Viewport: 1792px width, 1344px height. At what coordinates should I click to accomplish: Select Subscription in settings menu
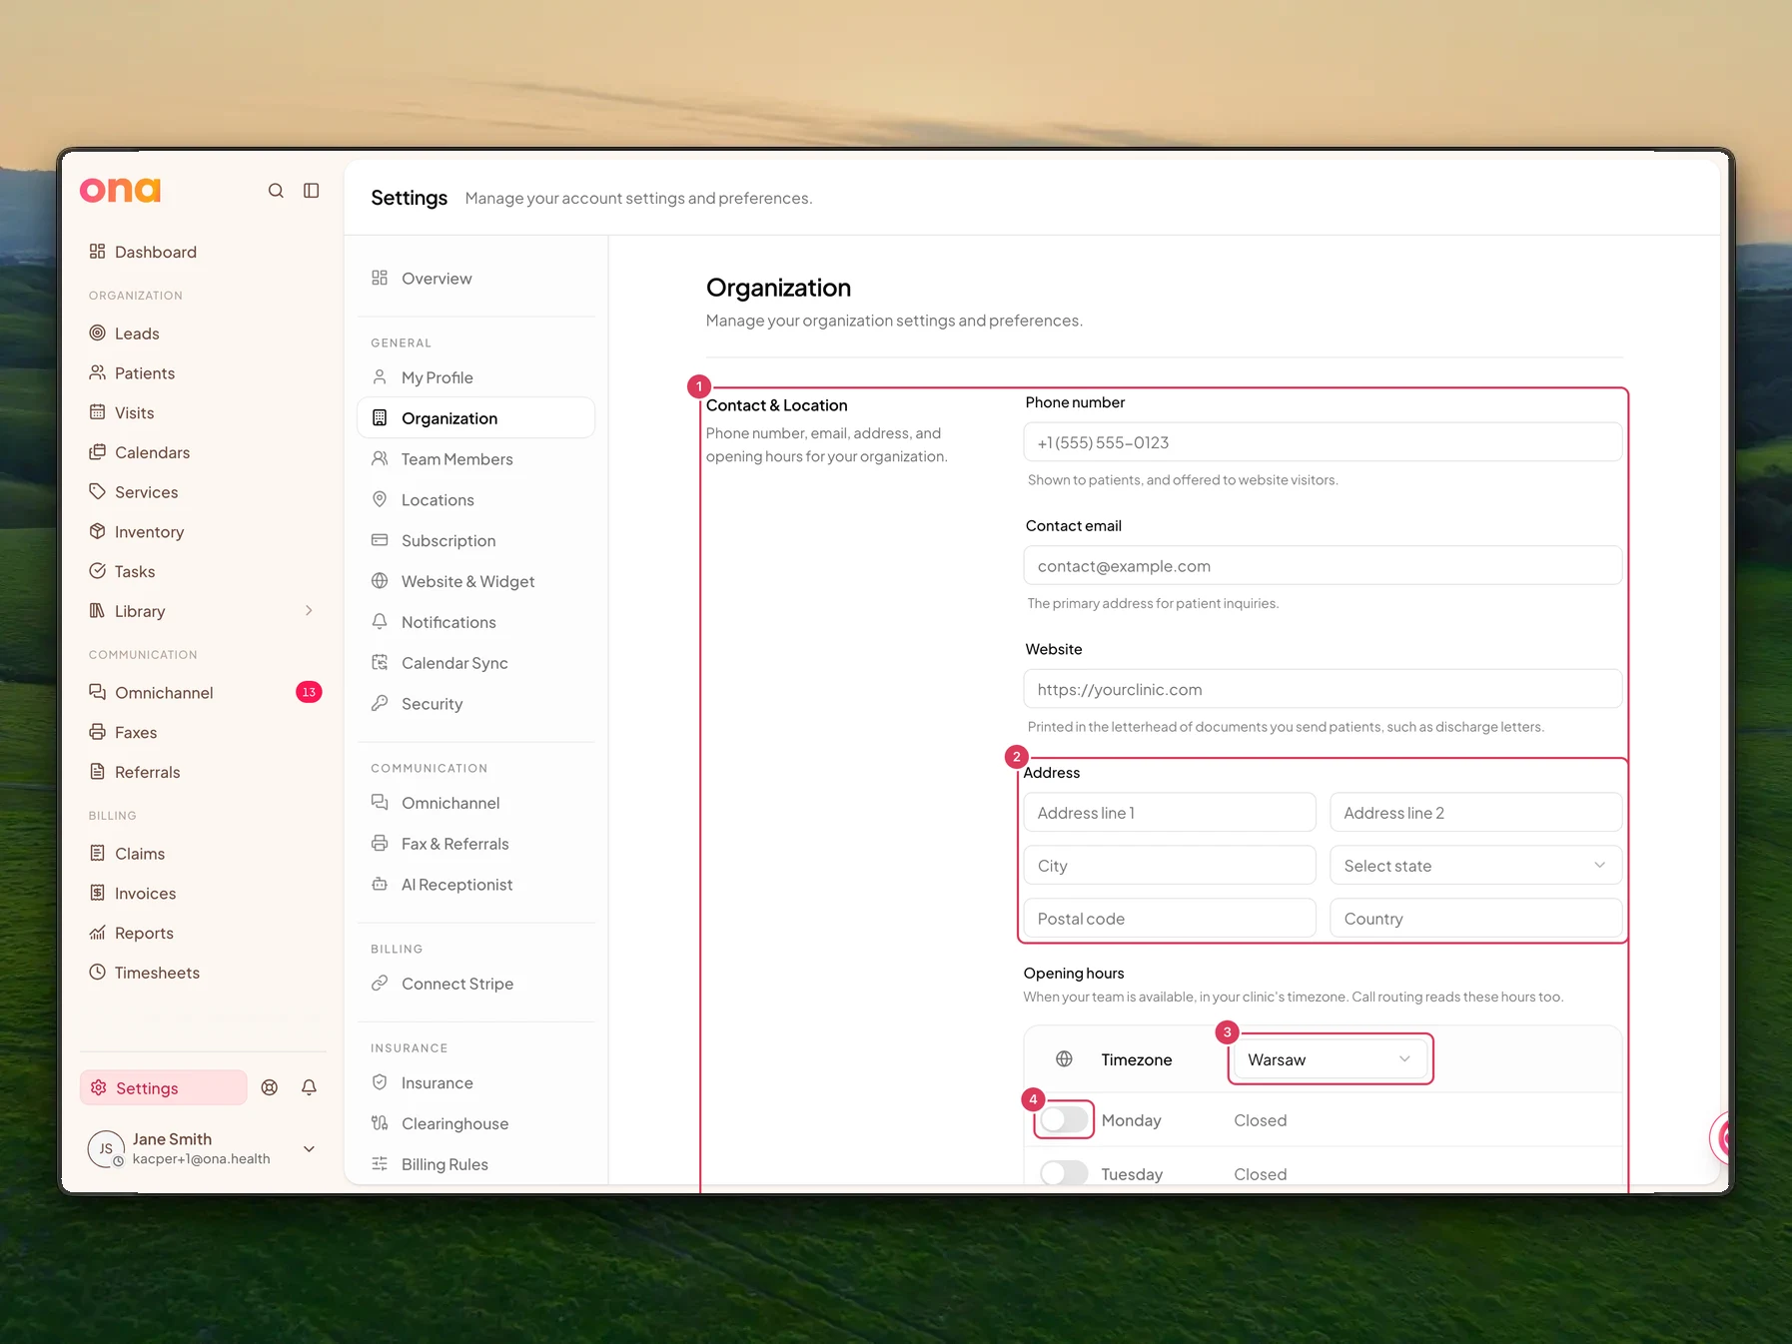(x=475, y=541)
